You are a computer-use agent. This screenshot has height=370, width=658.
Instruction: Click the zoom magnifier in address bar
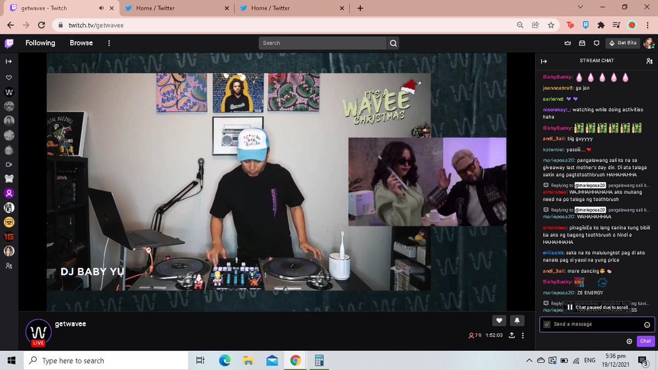tap(520, 25)
